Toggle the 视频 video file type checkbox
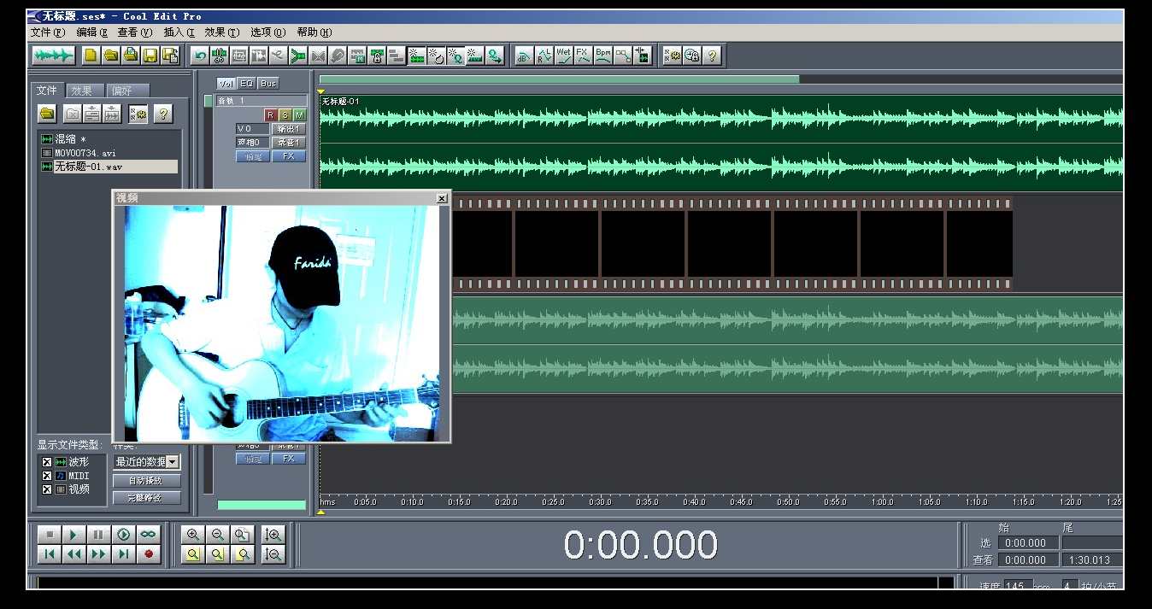The image size is (1152, 609). pos(47,489)
